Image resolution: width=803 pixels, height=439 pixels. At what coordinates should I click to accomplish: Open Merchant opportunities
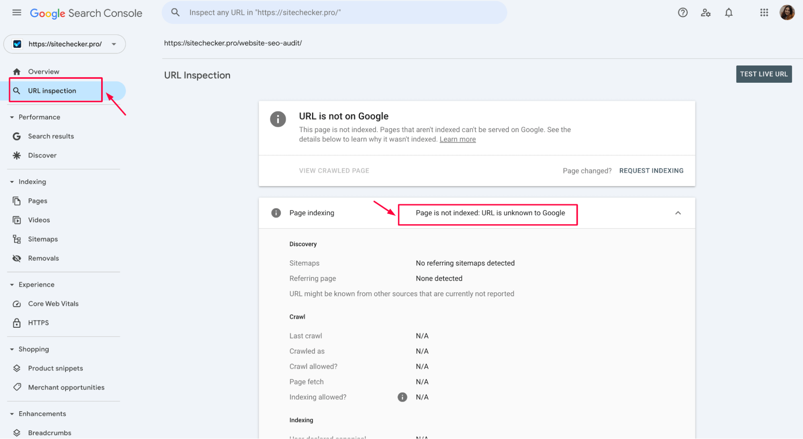(x=66, y=387)
